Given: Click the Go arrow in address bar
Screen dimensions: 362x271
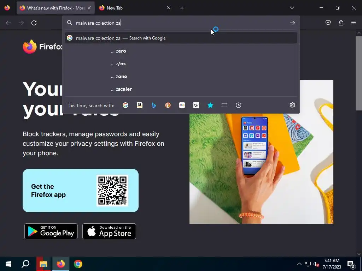Looking at the screenshot, I should click(x=292, y=23).
